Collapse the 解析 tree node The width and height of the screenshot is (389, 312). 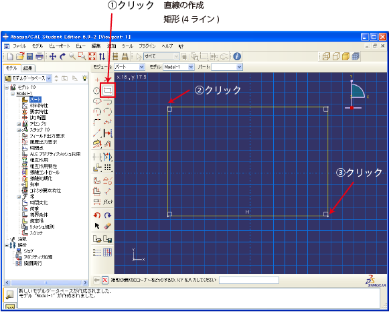(7, 245)
